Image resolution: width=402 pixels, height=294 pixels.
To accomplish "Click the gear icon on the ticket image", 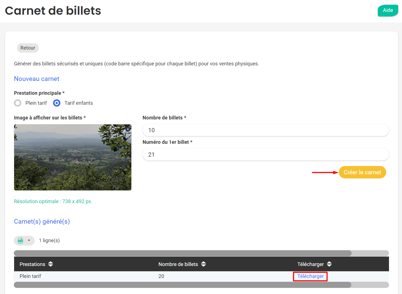I will [128, 129].
